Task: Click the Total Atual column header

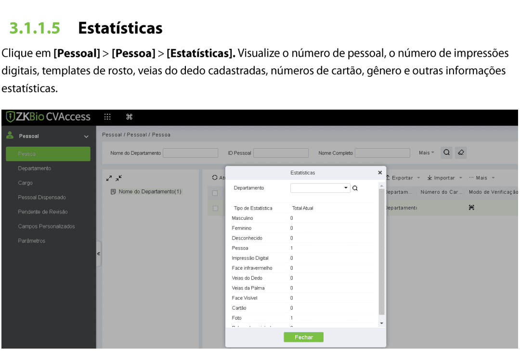Action: click(303, 208)
